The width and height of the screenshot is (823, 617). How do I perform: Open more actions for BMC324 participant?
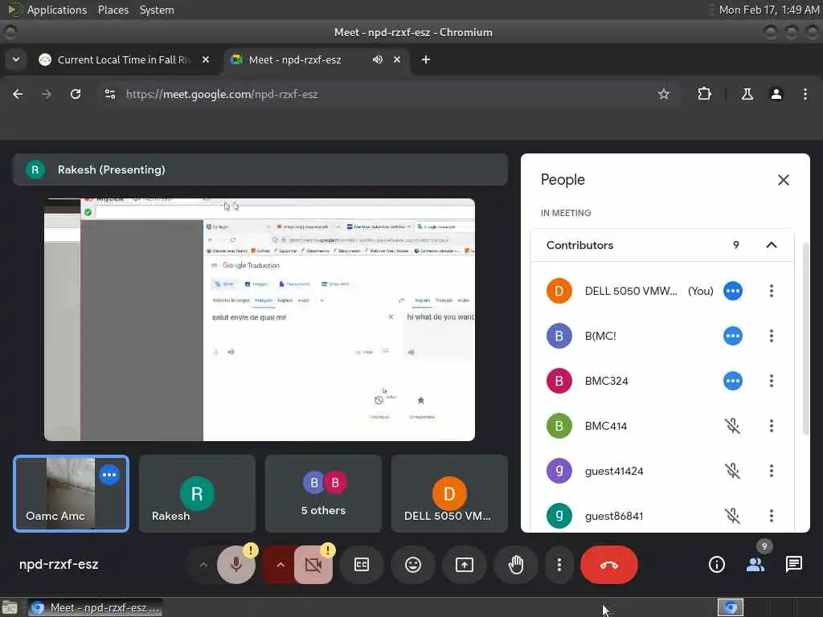tap(771, 381)
